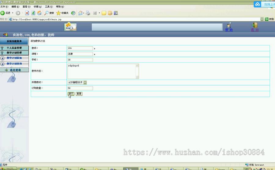The height and width of the screenshot is (170, 275).
Task: Open the Mail button dropdown arrow
Action: coord(83,13)
